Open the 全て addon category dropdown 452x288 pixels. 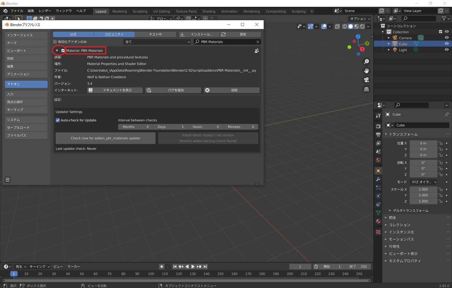[x=157, y=42]
